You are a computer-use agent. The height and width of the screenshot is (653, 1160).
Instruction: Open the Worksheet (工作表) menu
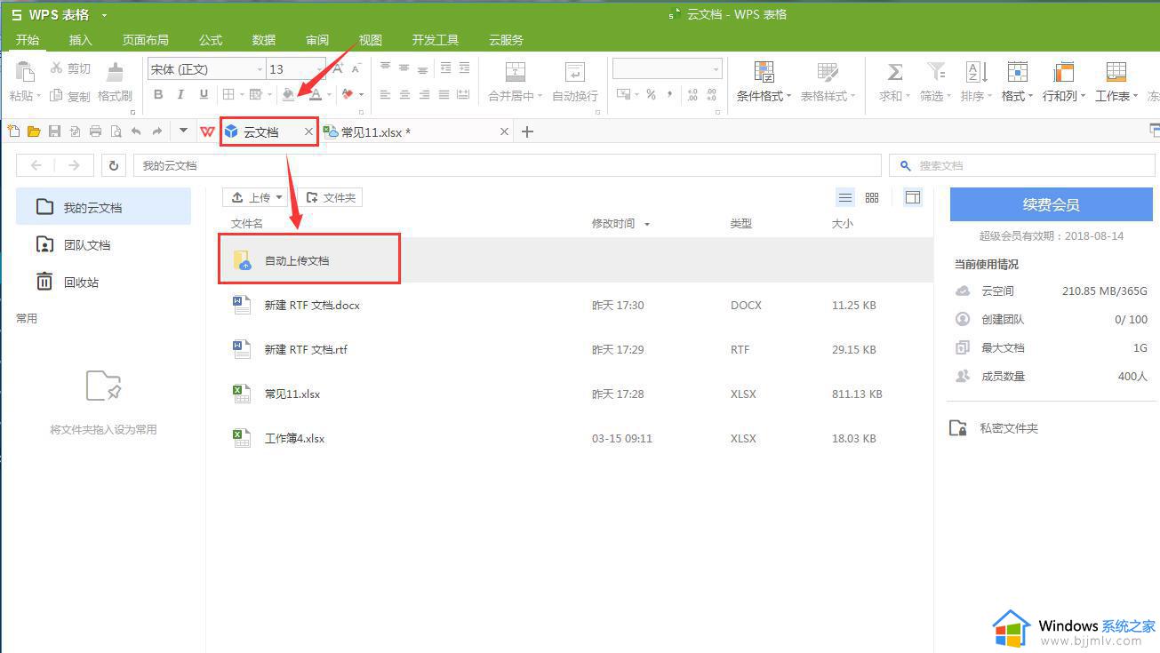click(x=1116, y=96)
